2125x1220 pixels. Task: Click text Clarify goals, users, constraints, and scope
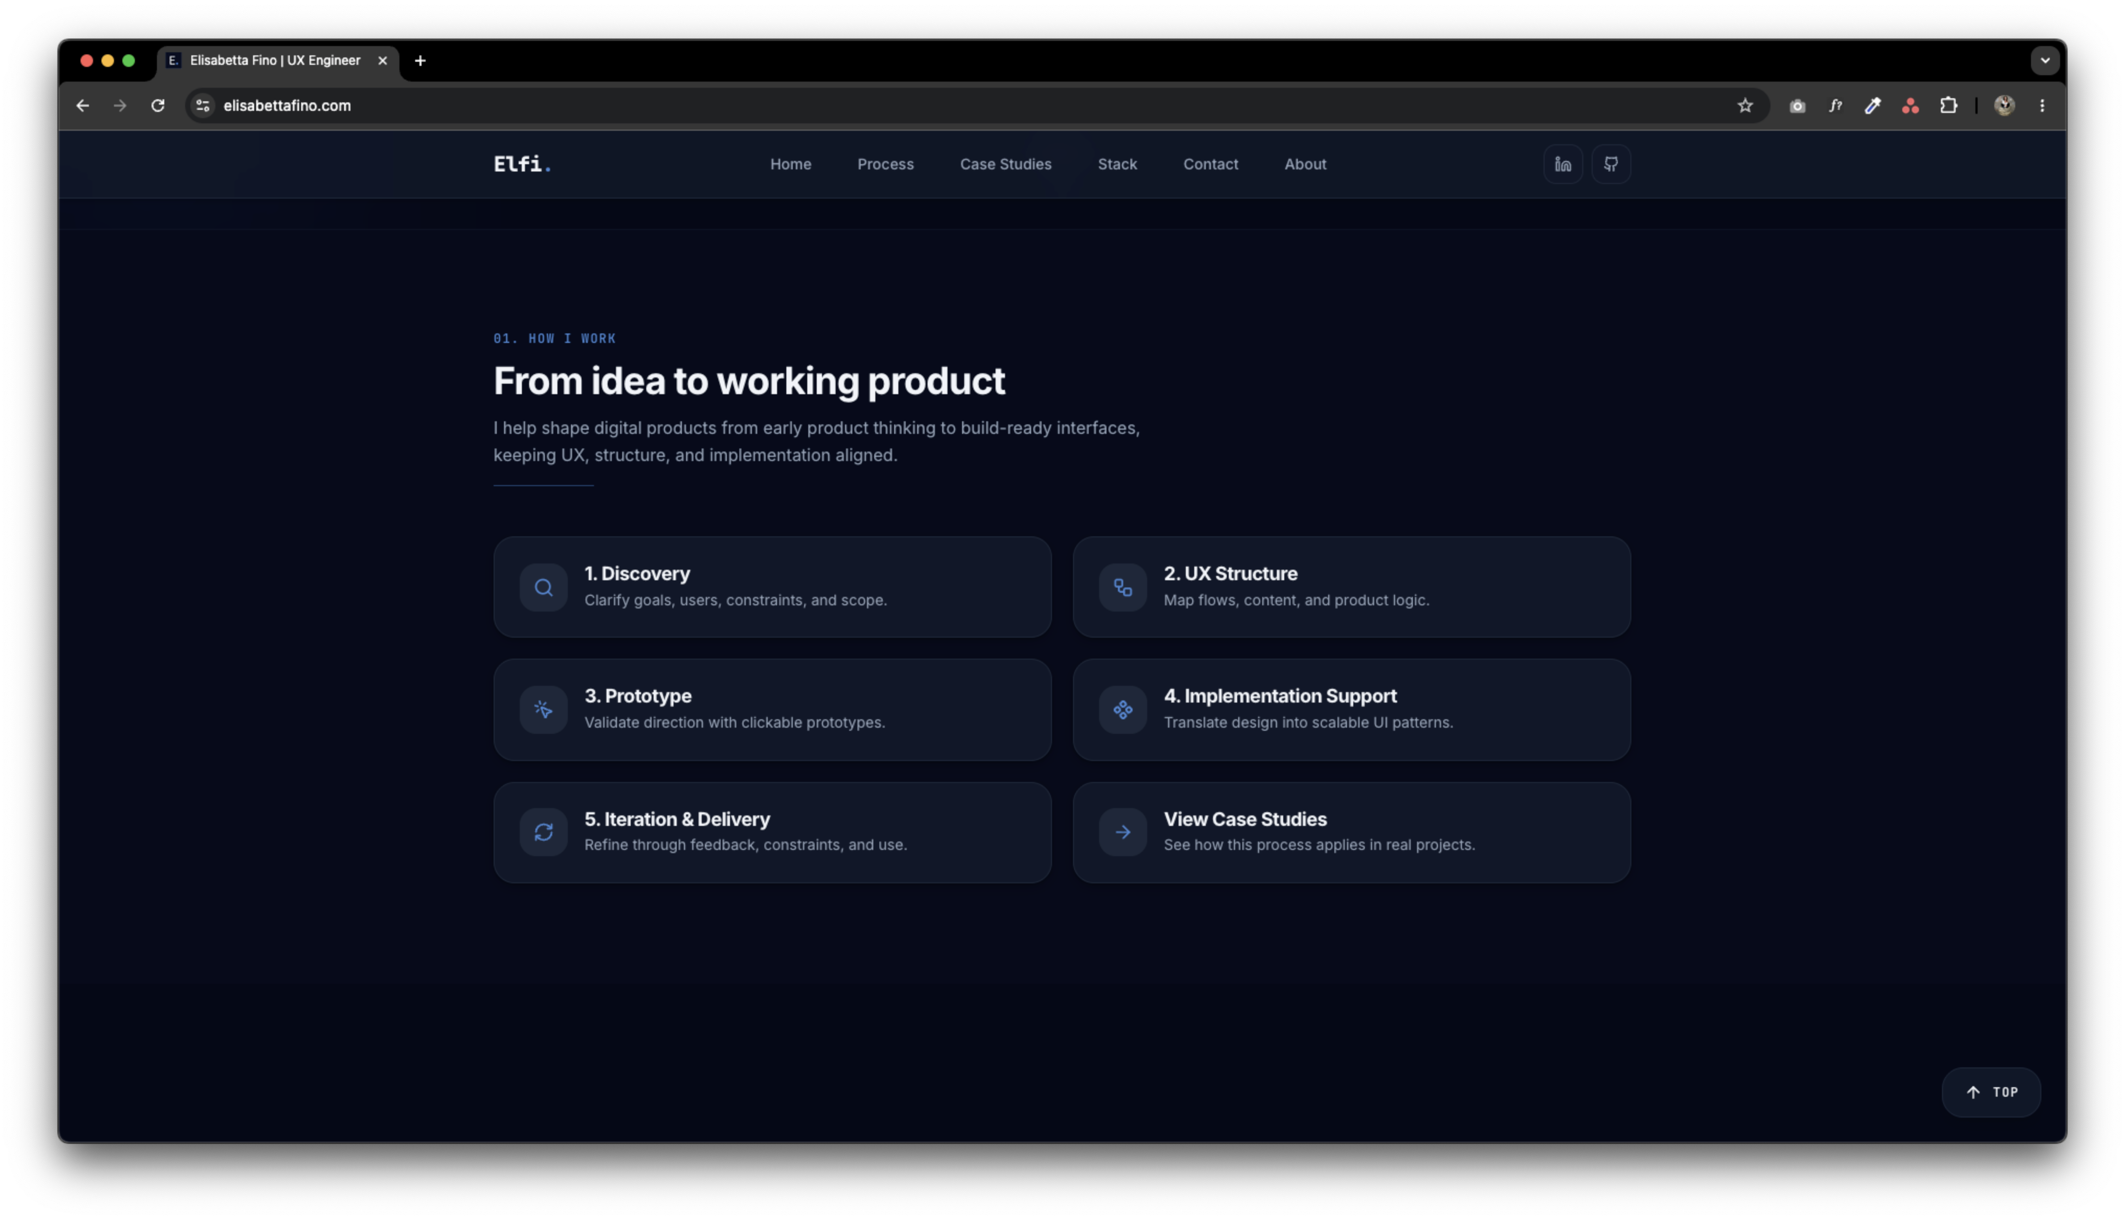pyautogui.click(x=735, y=600)
